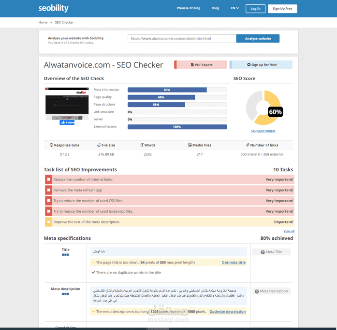The image size is (337, 330).
Task: Click the Number of links chain icon
Action: pyautogui.click(x=248, y=145)
